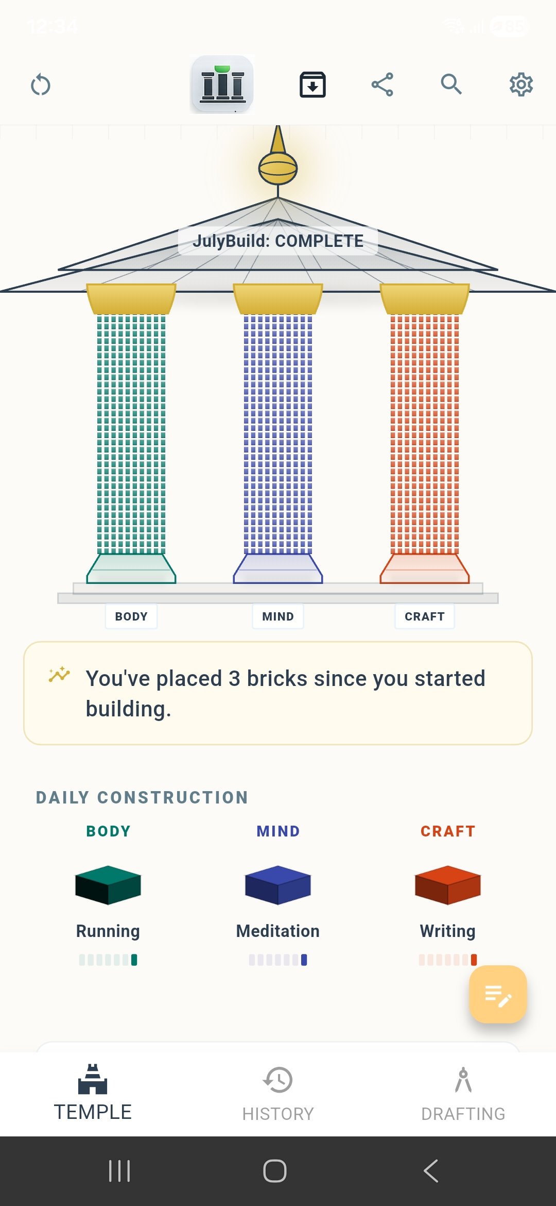Place the blue Meditation brick
Image resolution: width=556 pixels, height=1206 pixels.
tap(278, 885)
